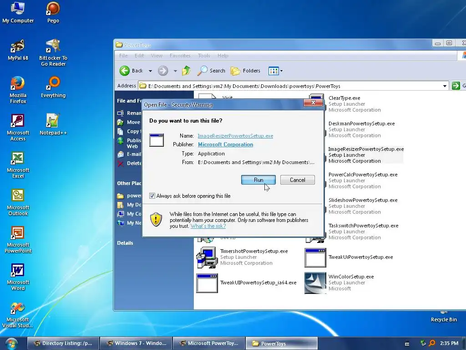Select DeskmanPowertoySetup.exe file name

(361, 124)
